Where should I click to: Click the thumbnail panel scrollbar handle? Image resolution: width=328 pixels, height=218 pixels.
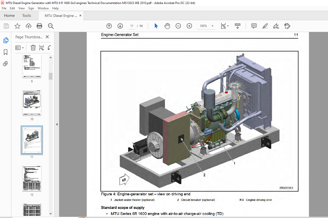point(51,76)
